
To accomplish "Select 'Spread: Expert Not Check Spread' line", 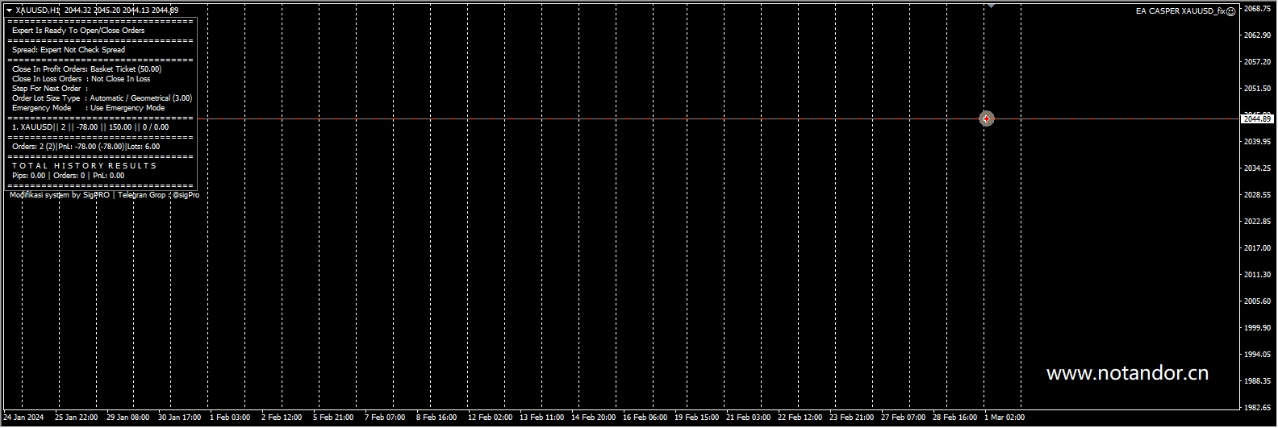I will coord(69,50).
